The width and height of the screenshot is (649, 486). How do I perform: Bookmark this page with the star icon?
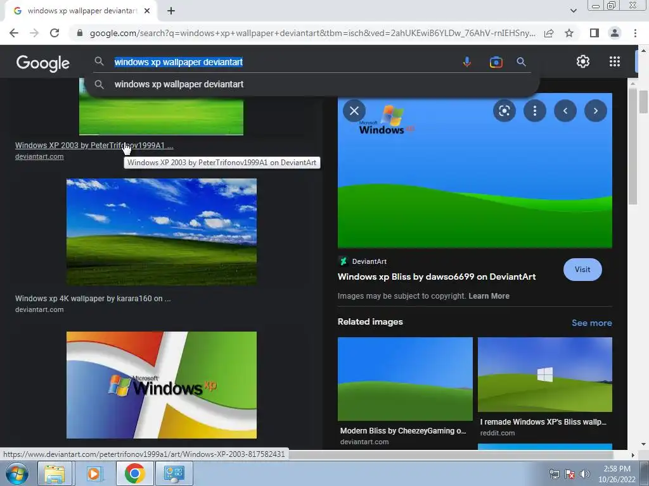tap(569, 33)
